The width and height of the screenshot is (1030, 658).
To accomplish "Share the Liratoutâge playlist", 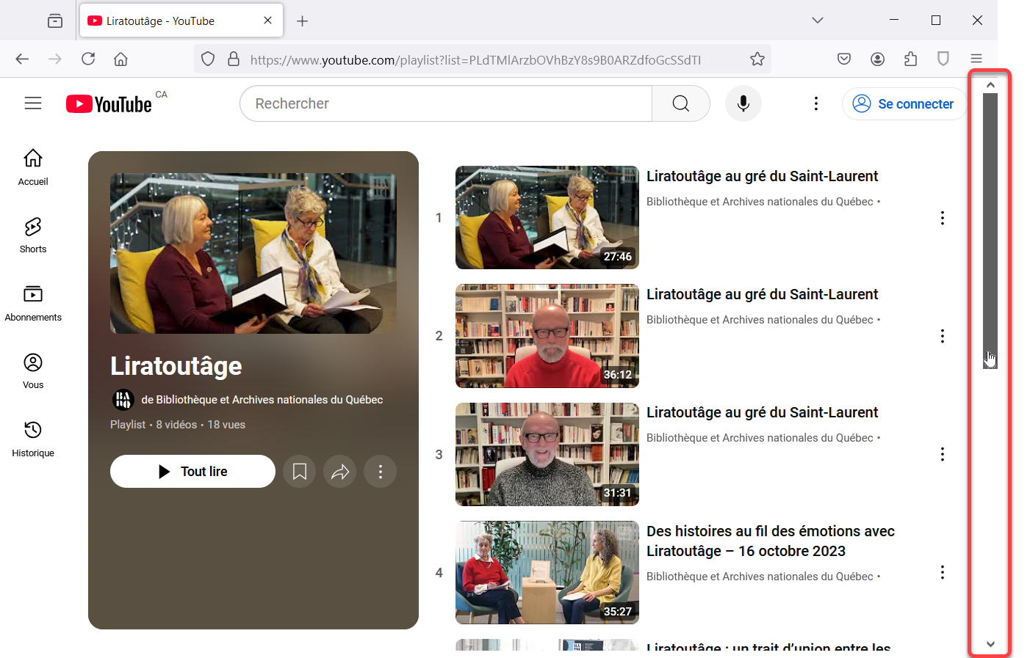I will click(340, 472).
